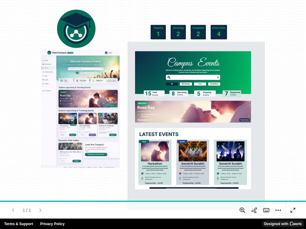The width and height of the screenshot is (306, 229).
Task: Open the more options ellipsis icon
Action: [x=278, y=210]
